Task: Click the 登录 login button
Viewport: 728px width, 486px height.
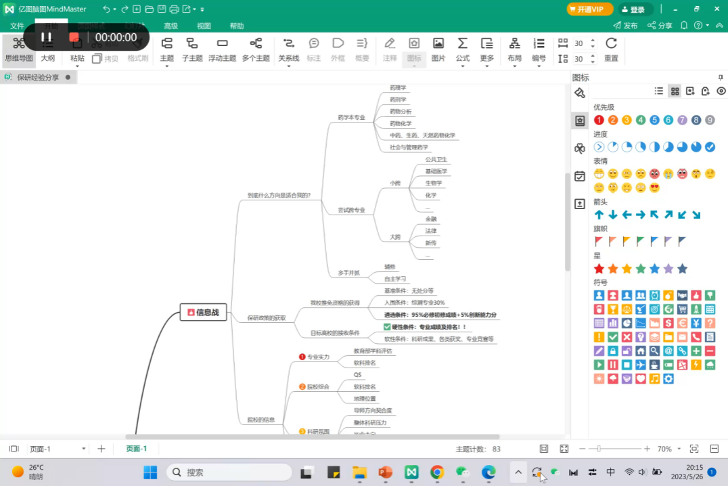Action: (635, 9)
